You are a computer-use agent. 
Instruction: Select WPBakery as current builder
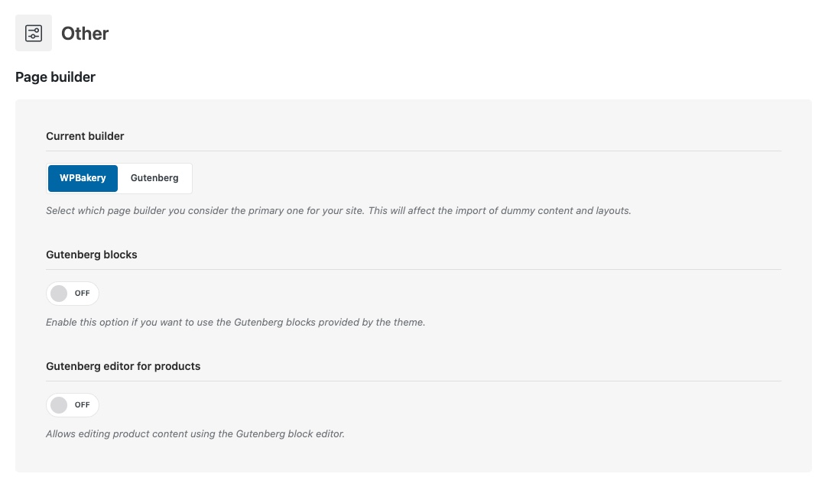[x=83, y=178]
